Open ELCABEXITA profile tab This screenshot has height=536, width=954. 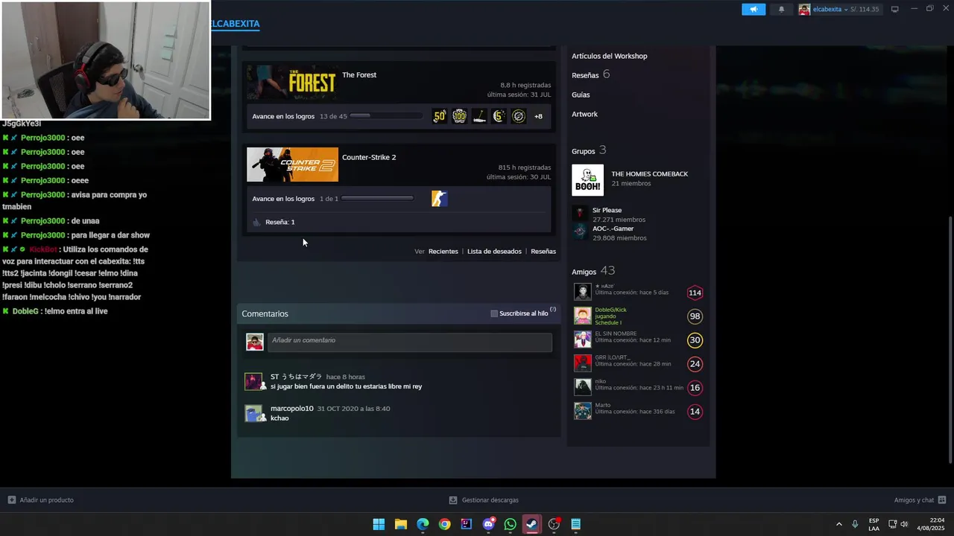(x=235, y=24)
